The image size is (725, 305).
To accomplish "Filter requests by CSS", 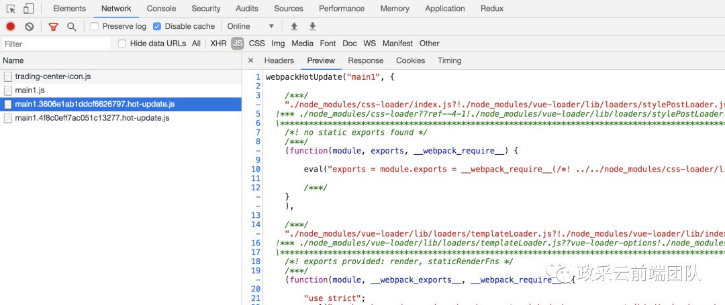I will click(256, 44).
